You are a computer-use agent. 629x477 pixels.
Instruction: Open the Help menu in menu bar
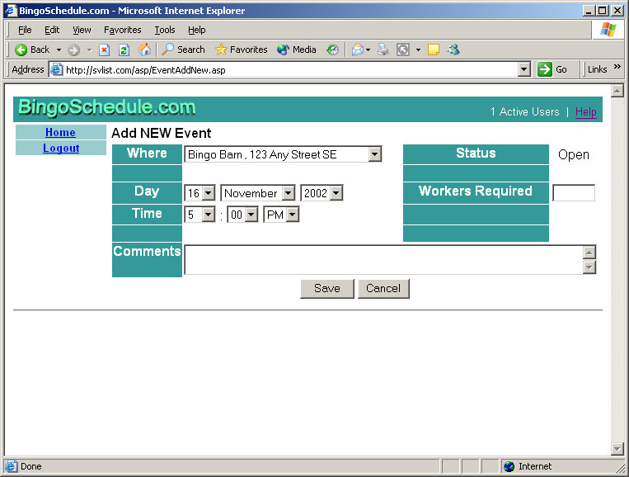pos(196,30)
